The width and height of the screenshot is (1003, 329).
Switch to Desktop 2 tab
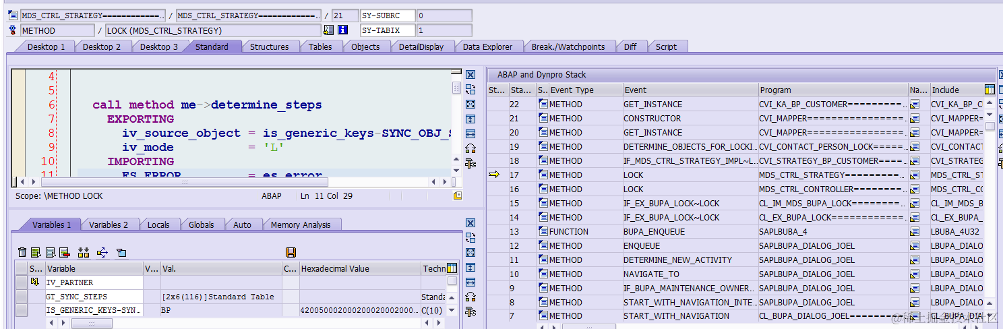coord(102,47)
